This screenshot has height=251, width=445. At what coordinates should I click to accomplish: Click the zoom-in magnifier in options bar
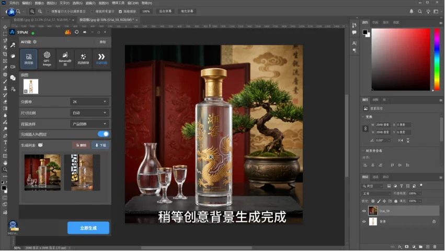pos(32,12)
